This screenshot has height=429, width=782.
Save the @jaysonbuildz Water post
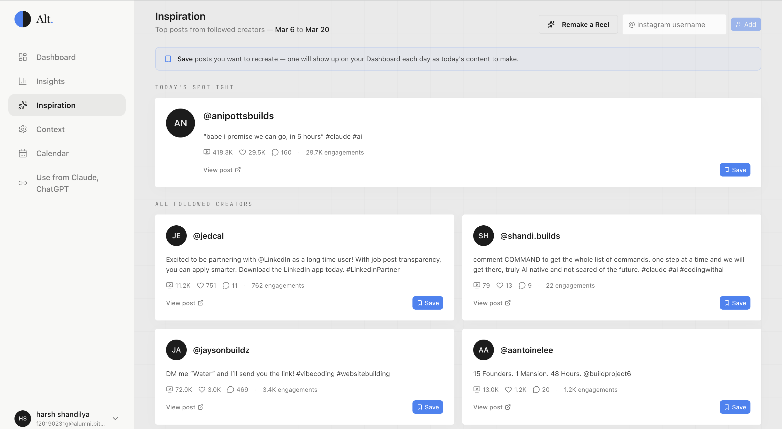(x=427, y=407)
